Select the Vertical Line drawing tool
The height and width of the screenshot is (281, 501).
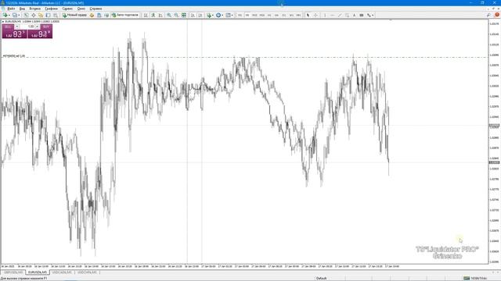click(x=325, y=15)
